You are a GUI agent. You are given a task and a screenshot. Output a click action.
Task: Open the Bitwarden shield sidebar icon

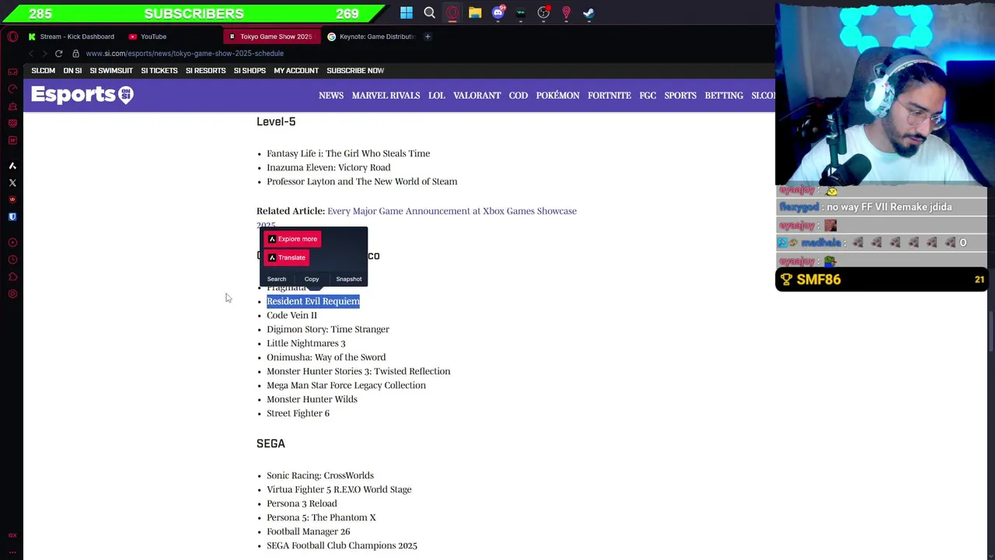(12, 217)
